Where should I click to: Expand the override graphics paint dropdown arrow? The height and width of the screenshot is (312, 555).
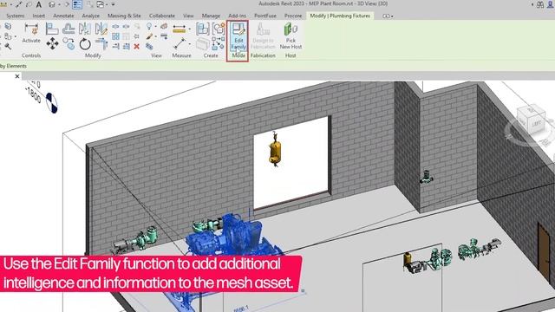tap(155, 36)
